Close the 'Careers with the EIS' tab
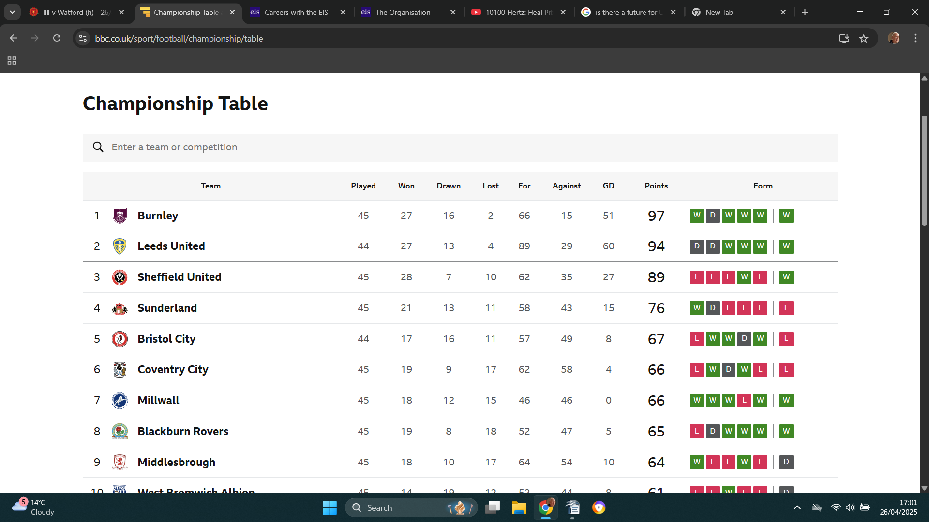 343,13
